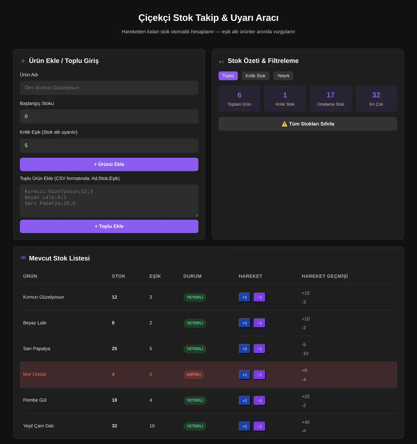Click the KRİTİK! badge on Mor Orkide
This screenshot has height=444, width=417.
(194, 375)
